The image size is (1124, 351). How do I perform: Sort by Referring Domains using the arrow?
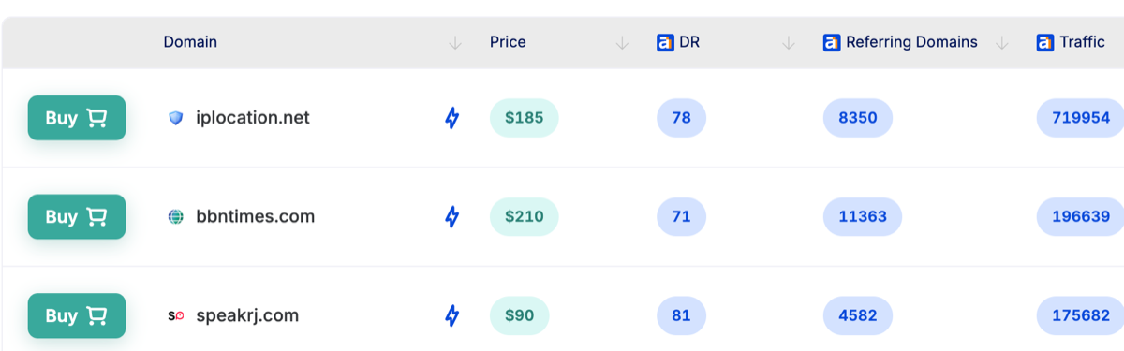[x=1002, y=43]
